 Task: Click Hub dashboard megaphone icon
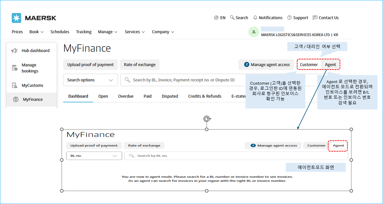[15, 51]
